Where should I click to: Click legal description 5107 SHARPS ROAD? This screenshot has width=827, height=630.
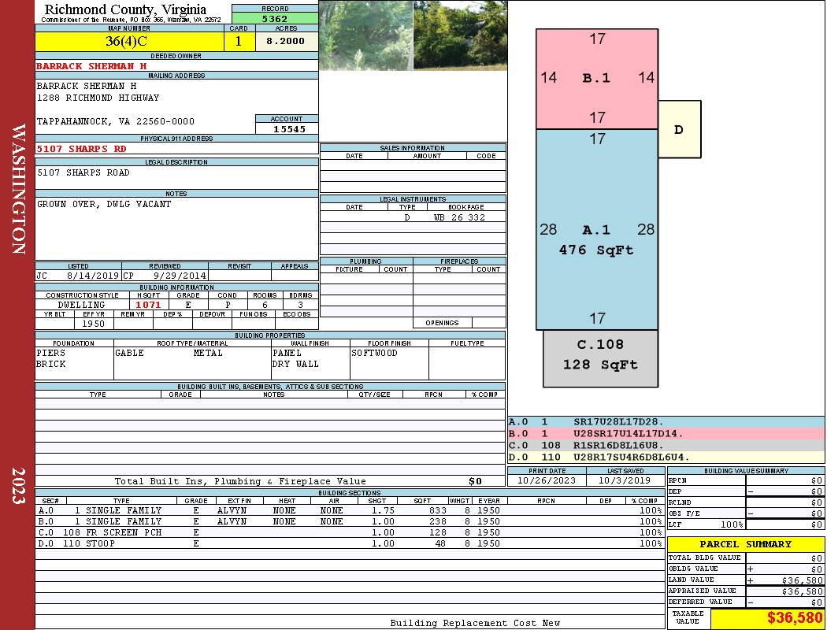[83, 172]
